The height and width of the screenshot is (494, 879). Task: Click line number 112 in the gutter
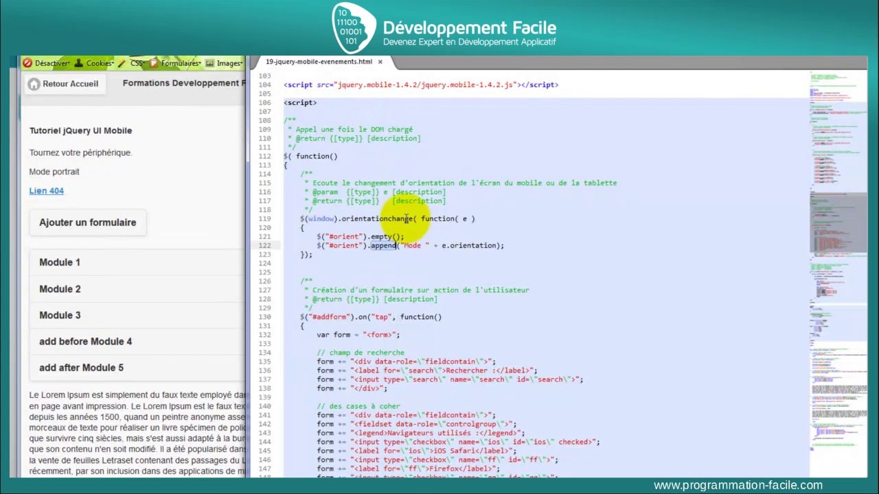(x=264, y=156)
